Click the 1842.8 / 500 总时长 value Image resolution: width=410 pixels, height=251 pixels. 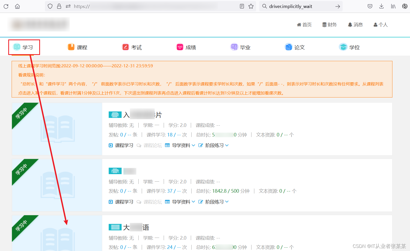point(226,191)
